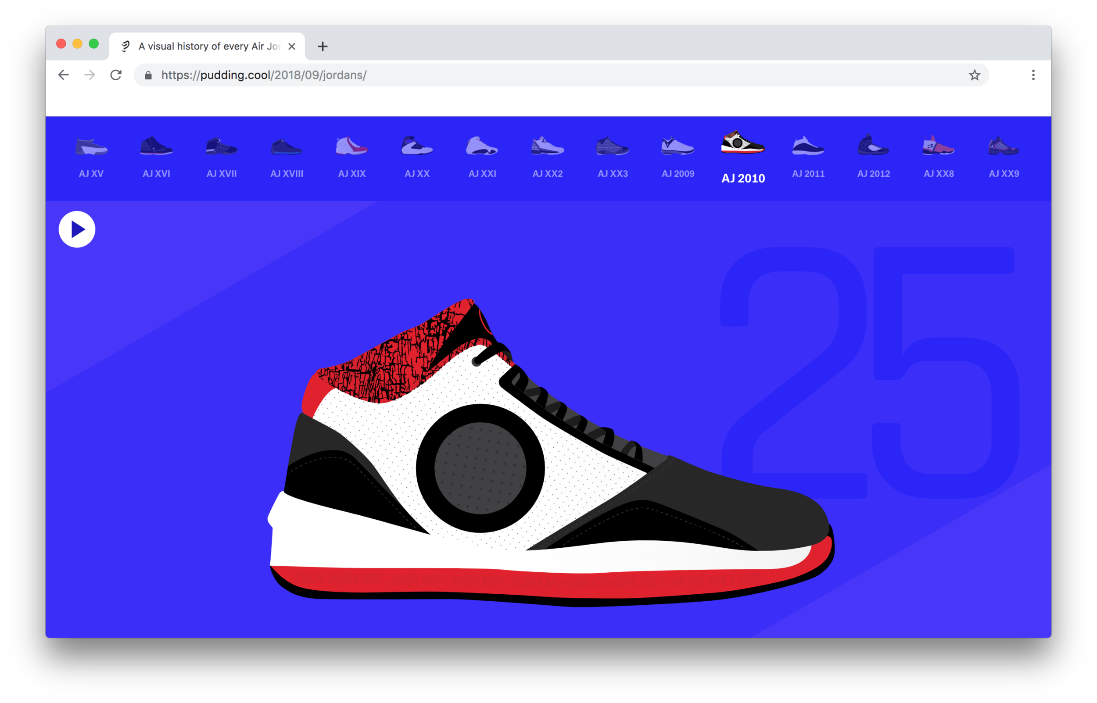This screenshot has height=703, width=1097.
Task: Open the browser three-dot menu
Action: coord(1032,75)
